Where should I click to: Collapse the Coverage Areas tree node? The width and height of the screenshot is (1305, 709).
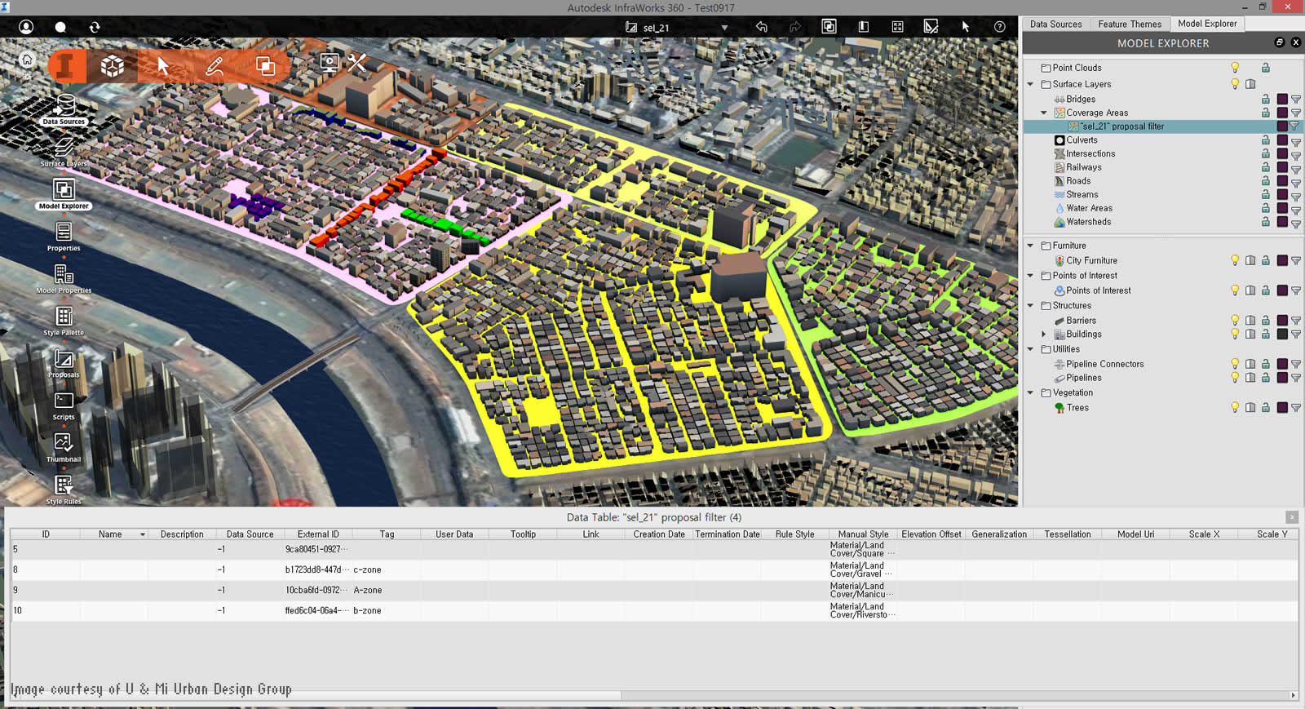[x=1044, y=113]
